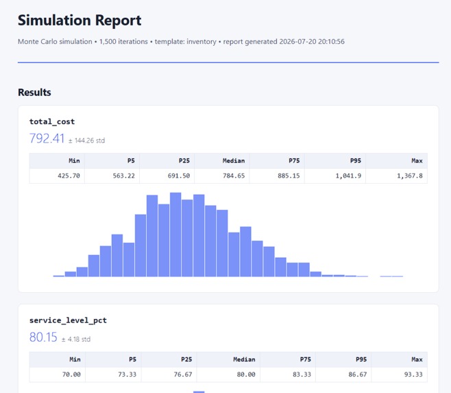Click total_cost P75 value 885.15
The width and height of the screenshot is (451, 393).
coord(289,176)
